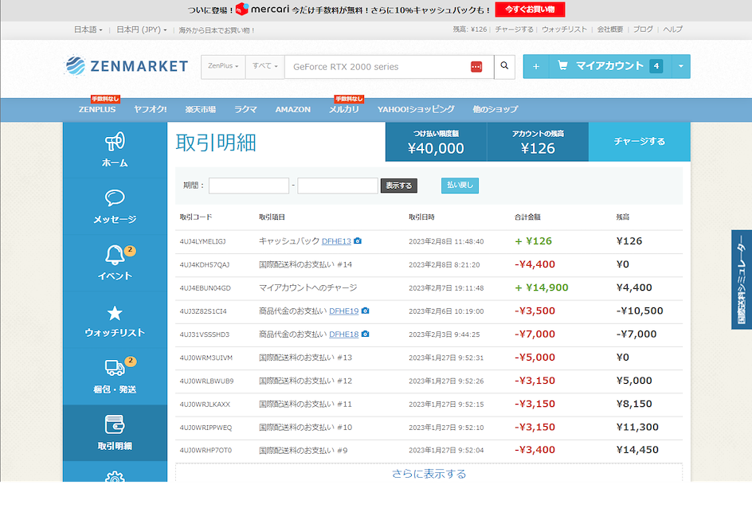Click camera icon next to DFHE13

click(358, 241)
